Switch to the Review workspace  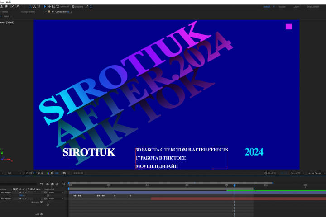pos(282,7)
